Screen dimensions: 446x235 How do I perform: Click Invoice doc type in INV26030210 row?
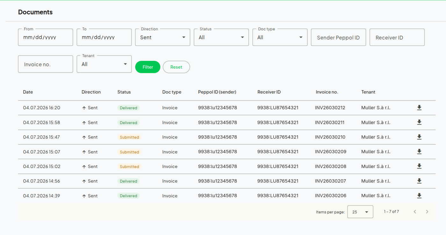pyautogui.click(x=170, y=137)
